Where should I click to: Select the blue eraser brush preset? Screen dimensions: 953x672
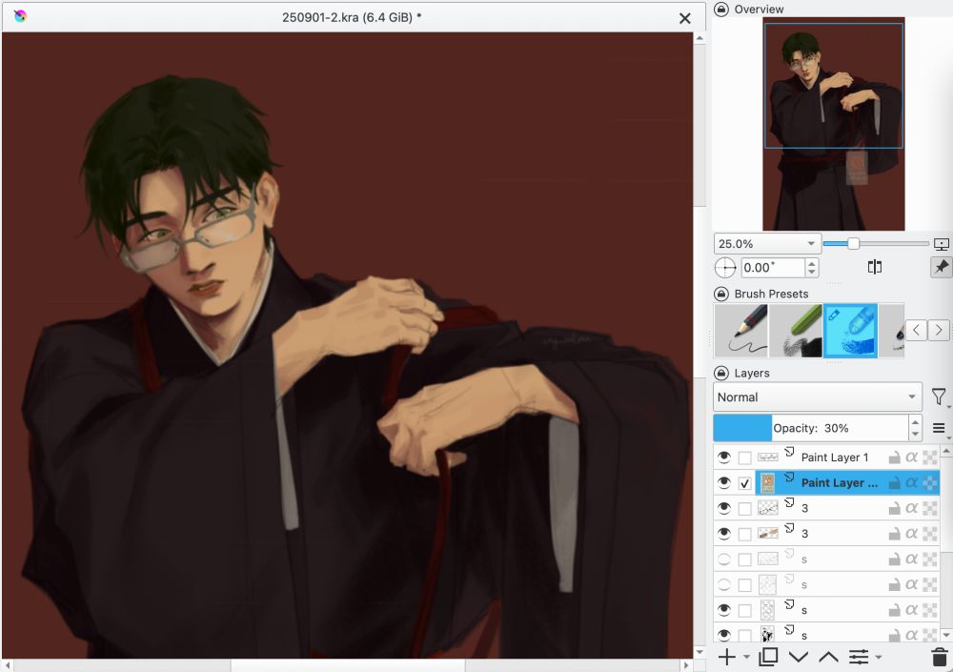851,330
